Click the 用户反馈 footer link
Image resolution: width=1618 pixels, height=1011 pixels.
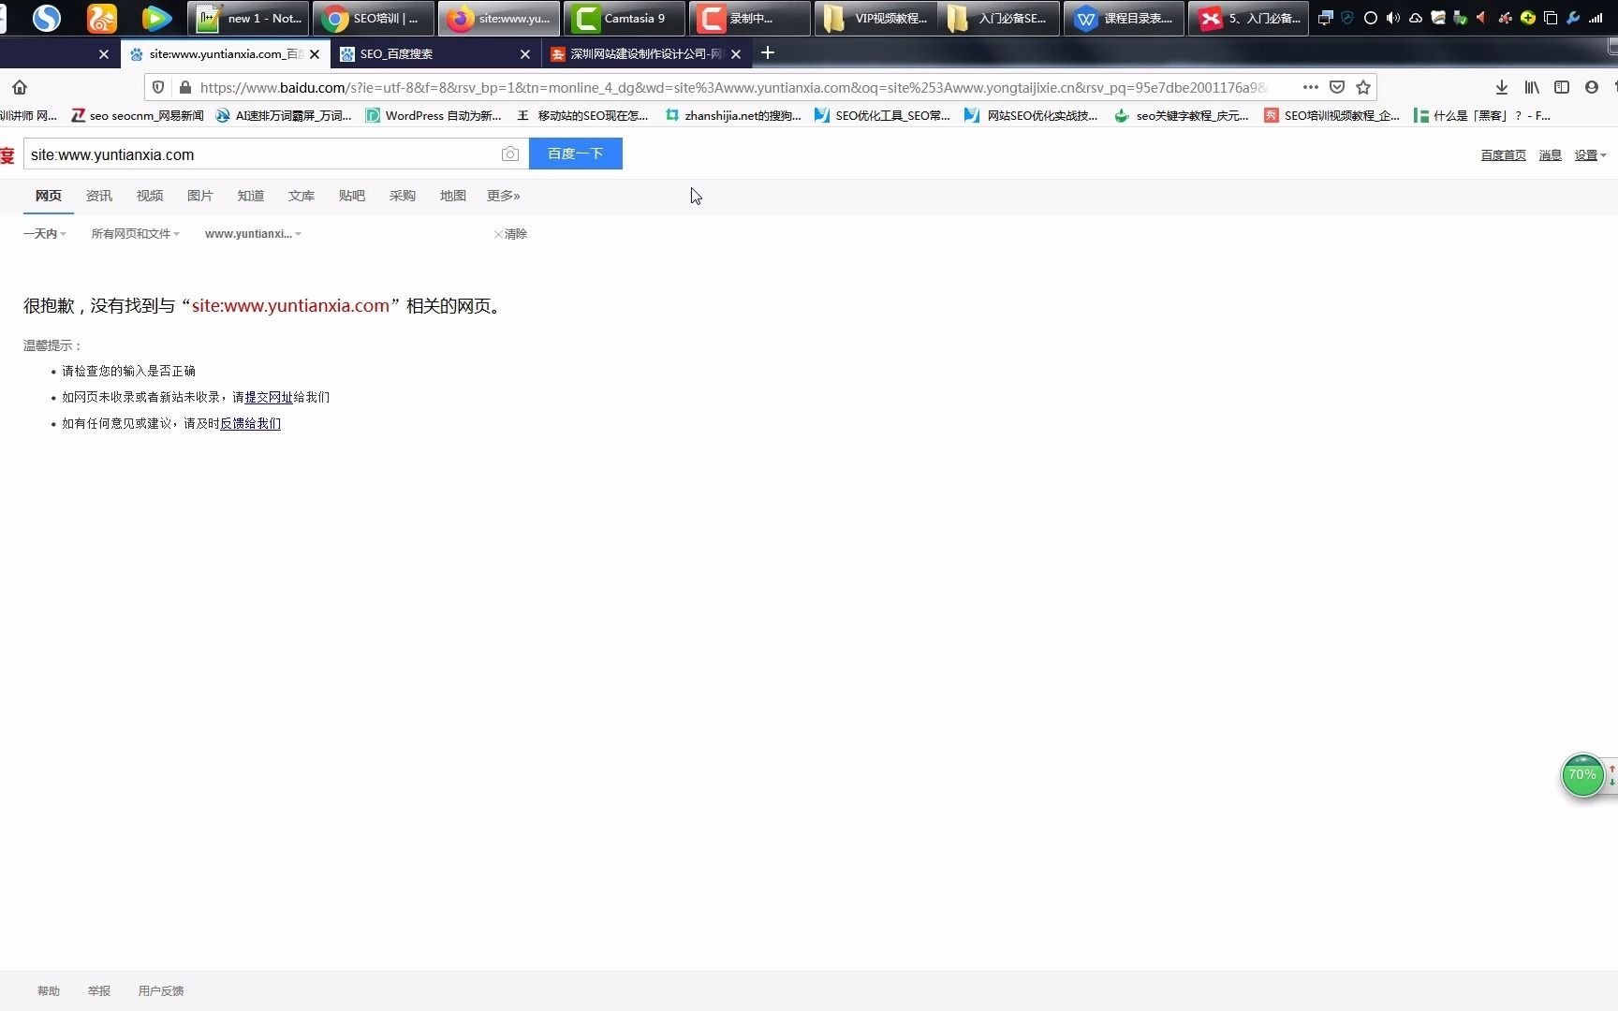[x=161, y=990]
